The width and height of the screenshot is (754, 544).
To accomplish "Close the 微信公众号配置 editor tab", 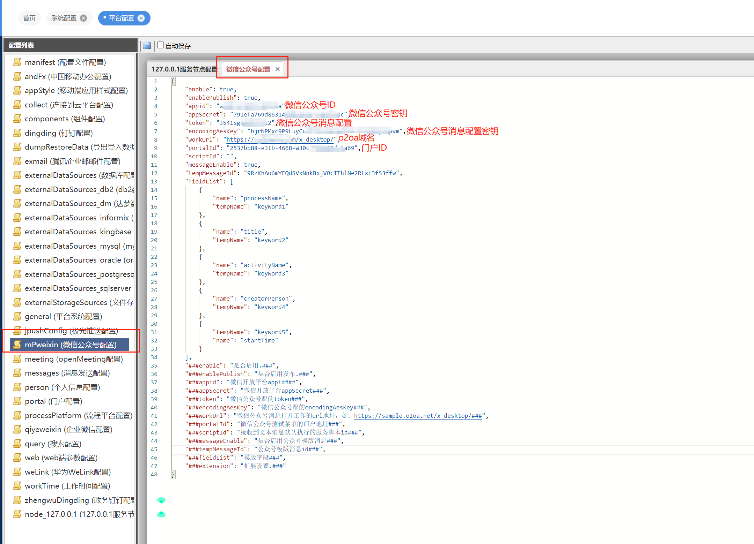I will [x=278, y=69].
